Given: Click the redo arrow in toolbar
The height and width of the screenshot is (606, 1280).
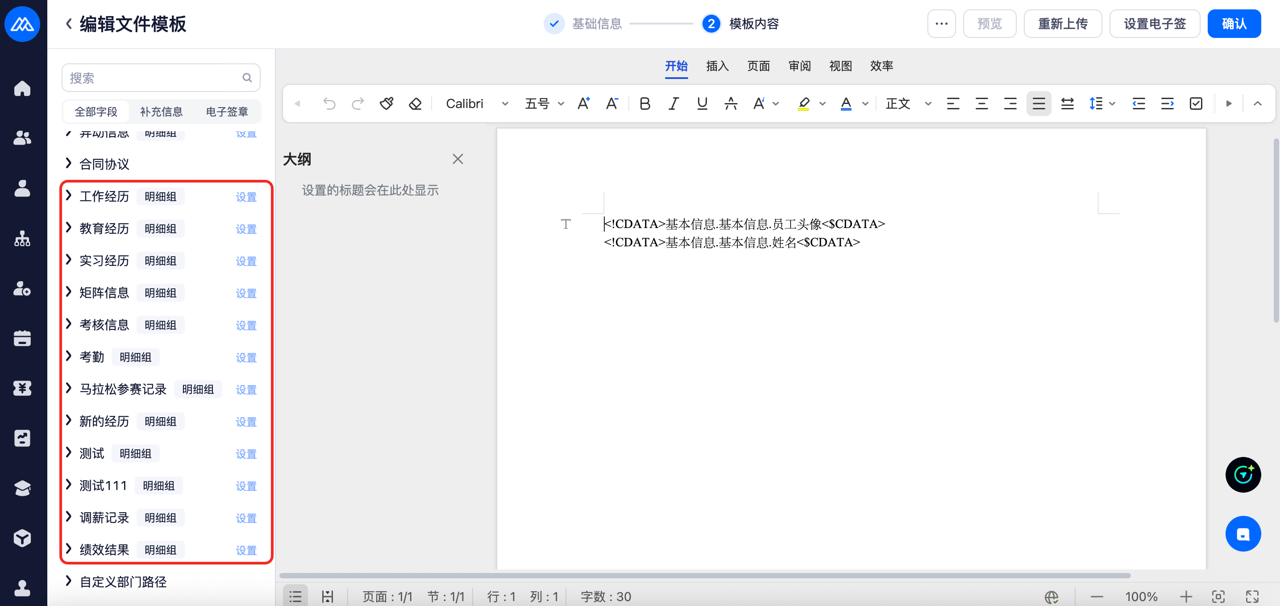Looking at the screenshot, I should coord(358,104).
